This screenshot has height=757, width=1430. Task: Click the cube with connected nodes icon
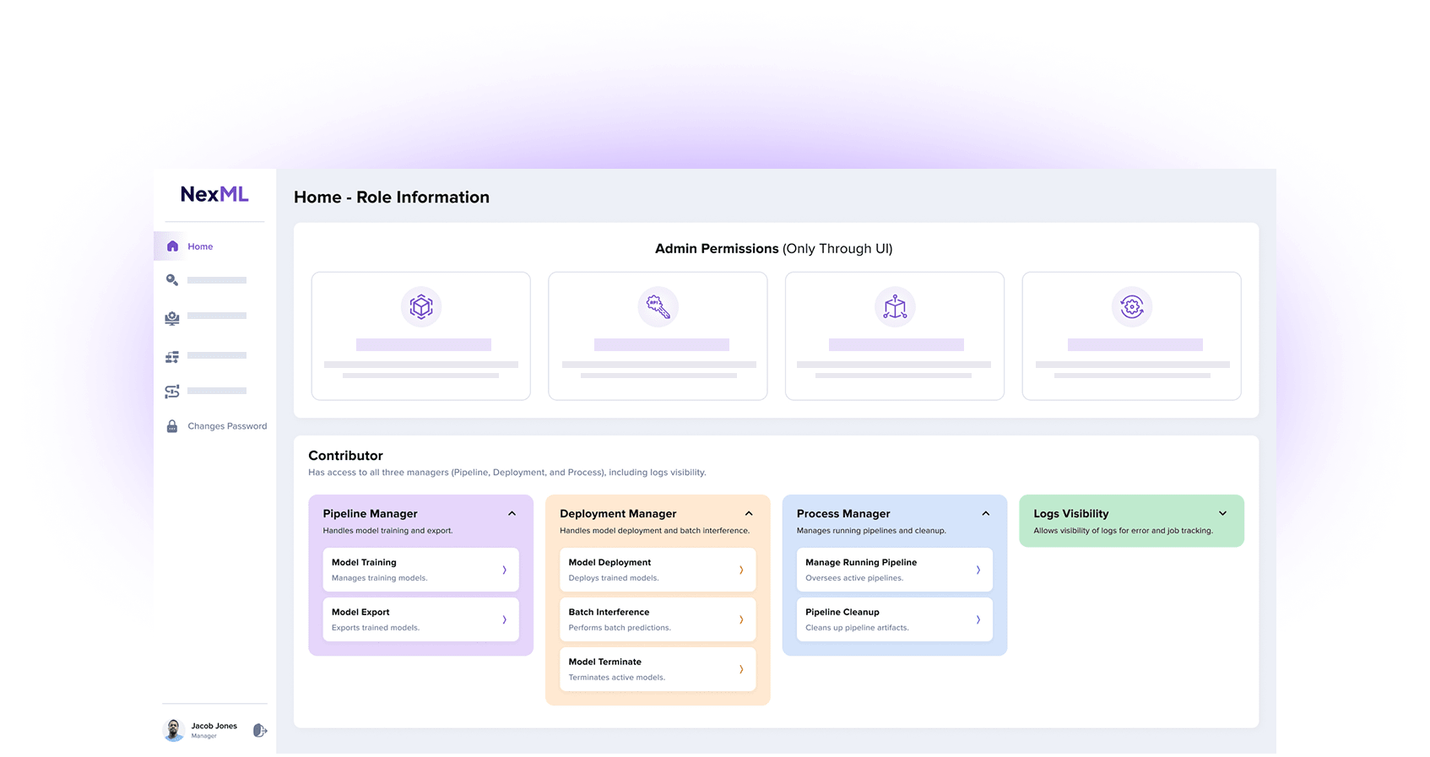click(895, 307)
